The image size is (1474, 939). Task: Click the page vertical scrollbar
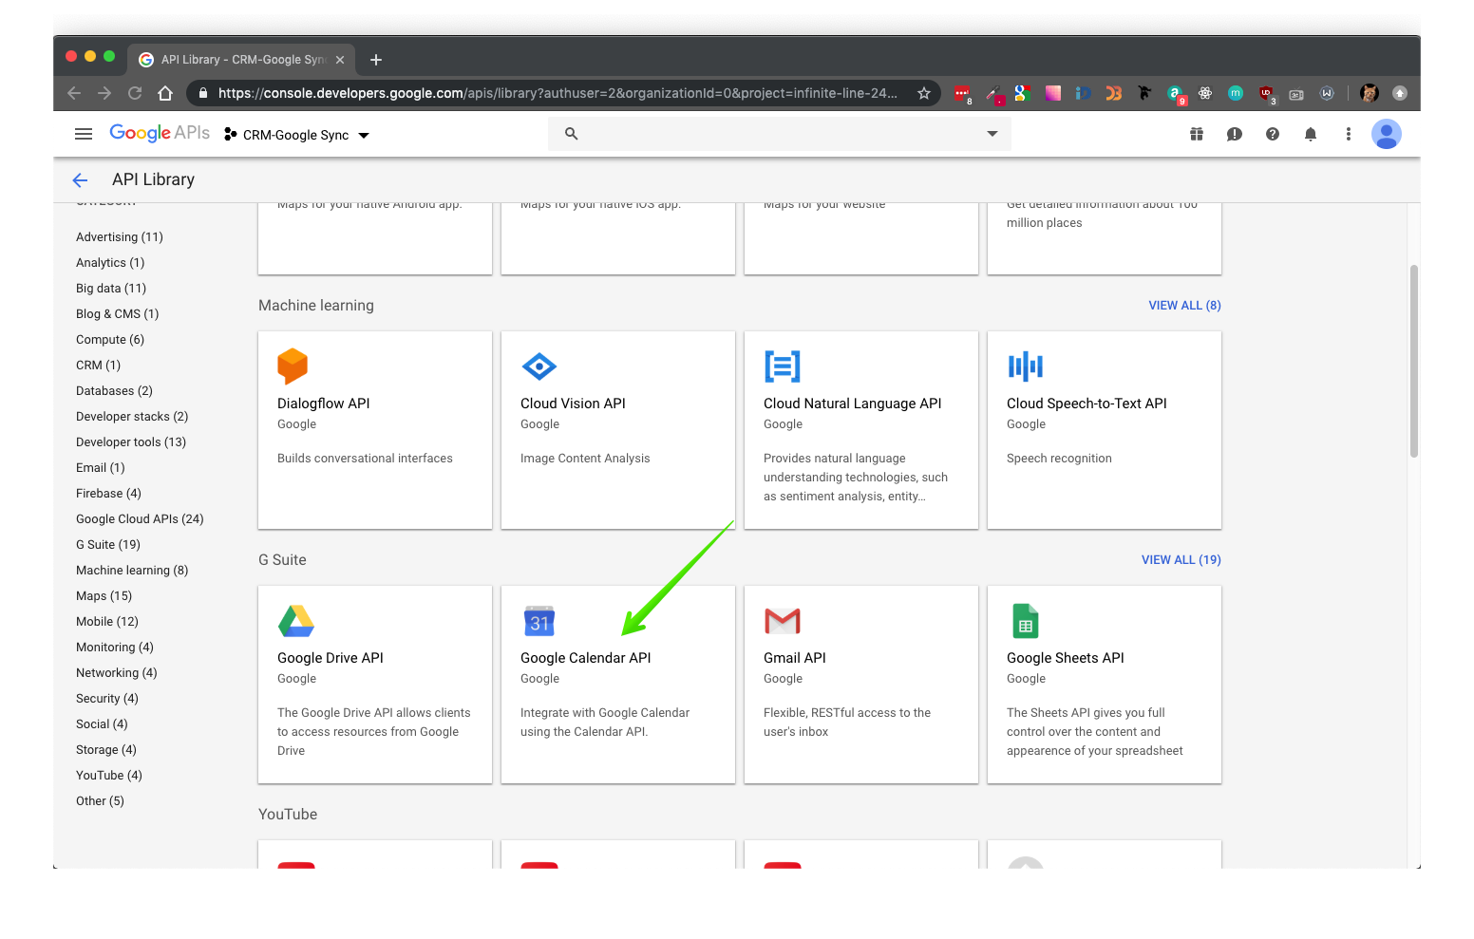[1414, 361]
